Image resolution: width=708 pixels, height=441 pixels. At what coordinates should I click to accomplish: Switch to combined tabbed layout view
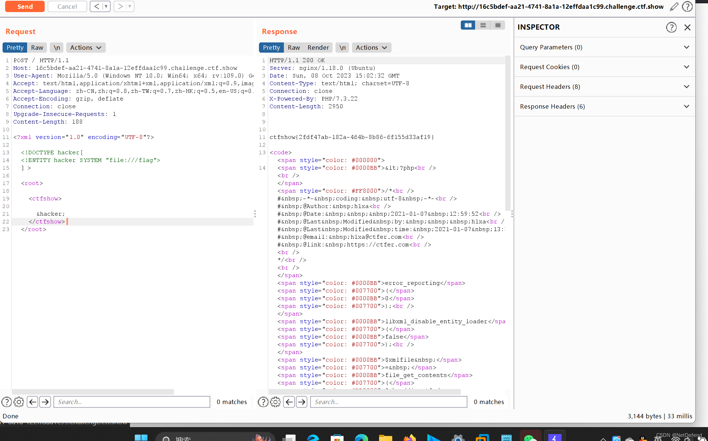pos(498,25)
